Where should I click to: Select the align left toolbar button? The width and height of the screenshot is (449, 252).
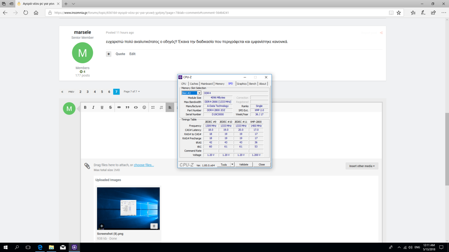point(170,107)
